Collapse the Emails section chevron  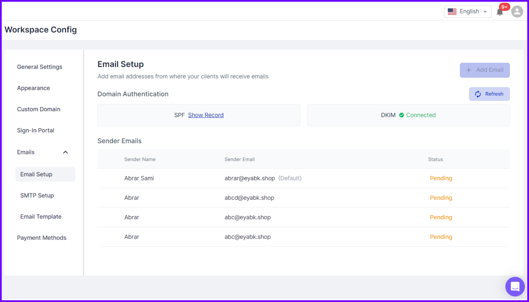65,152
